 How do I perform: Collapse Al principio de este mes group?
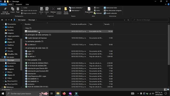coord(24,48)
